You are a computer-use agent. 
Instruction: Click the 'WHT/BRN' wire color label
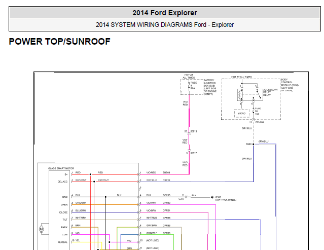[81, 218]
